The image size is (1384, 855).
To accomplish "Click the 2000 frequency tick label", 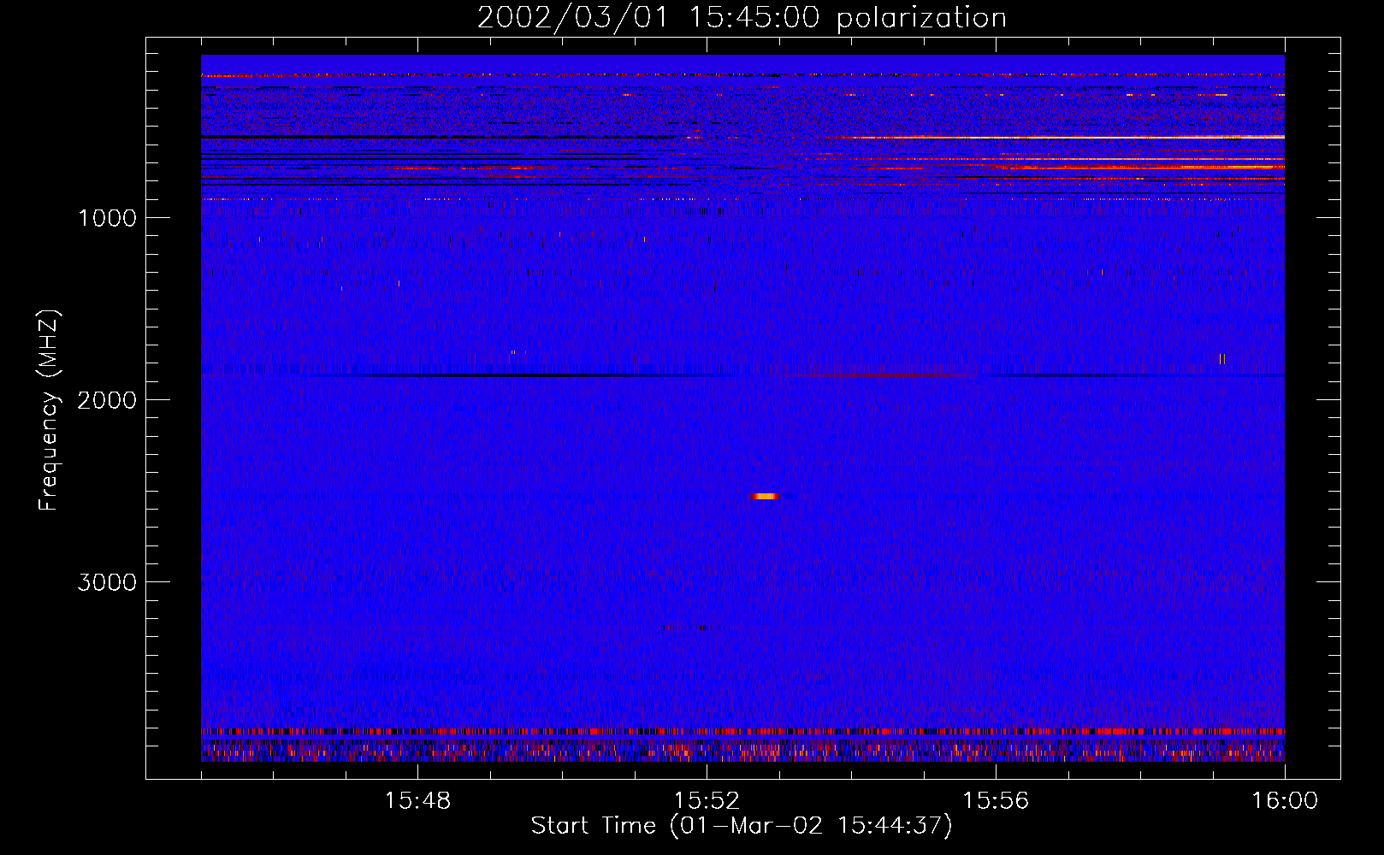I will pyautogui.click(x=107, y=400).
